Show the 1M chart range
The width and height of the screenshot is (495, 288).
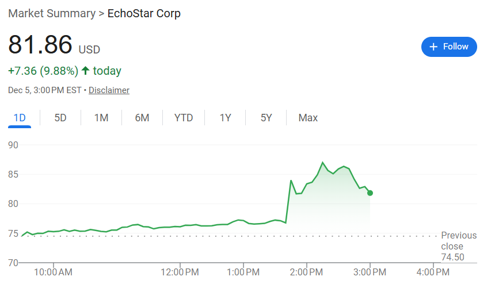click(101, 118)
